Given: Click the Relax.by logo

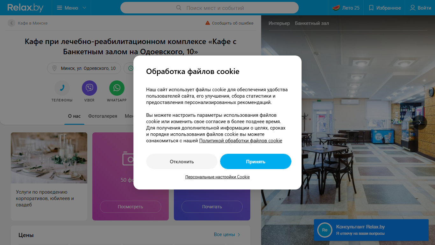Looking at the screenshot, I should [25, 8].
